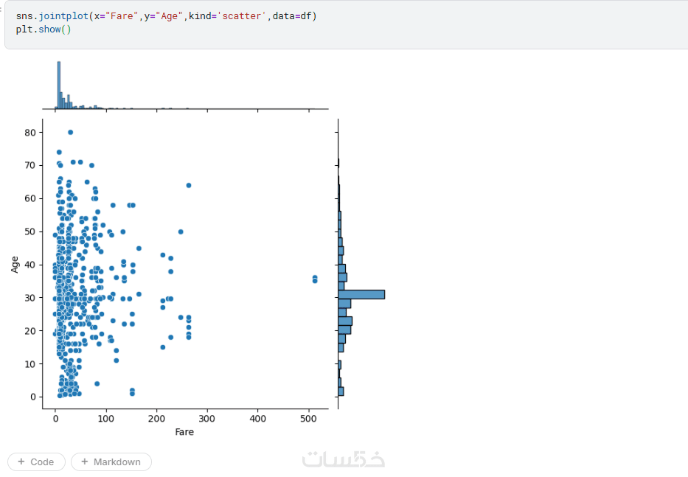The height and width of the screenshot is (477, 688).
Task: Click the 300 tick label on Fare axis
Action: click(207, 419)
